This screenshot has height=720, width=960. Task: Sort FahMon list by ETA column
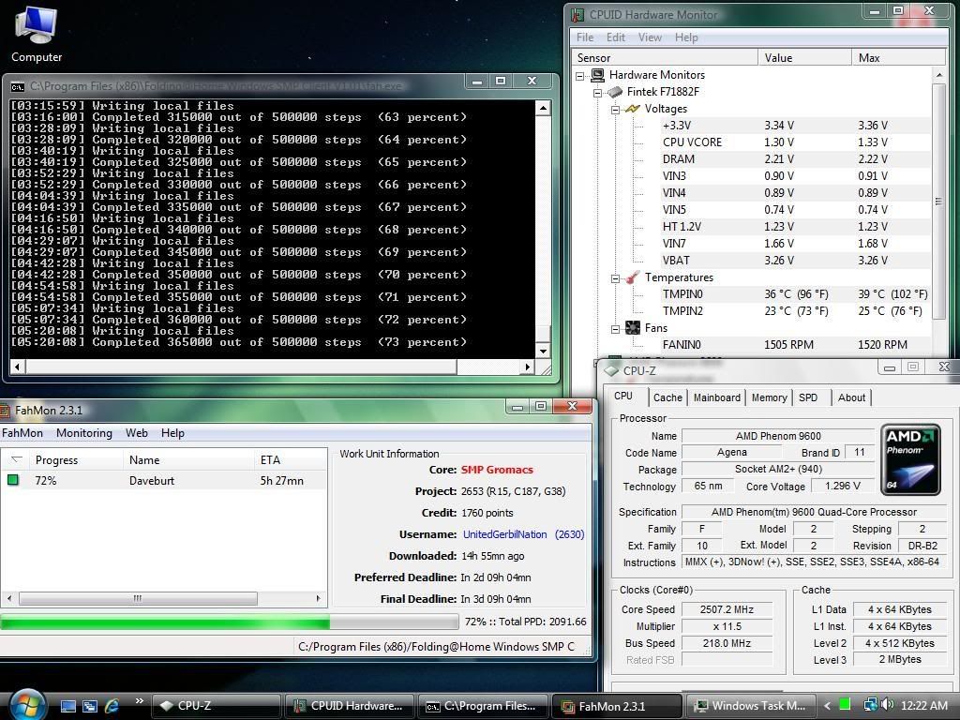coord(291,459)
